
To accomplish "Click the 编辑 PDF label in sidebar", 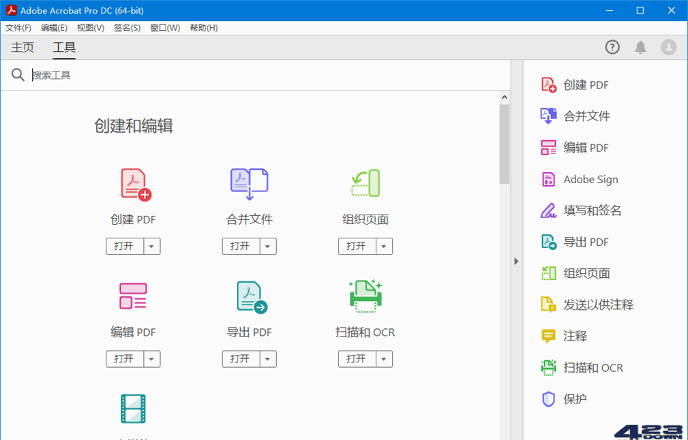I will tap(586, 148).
